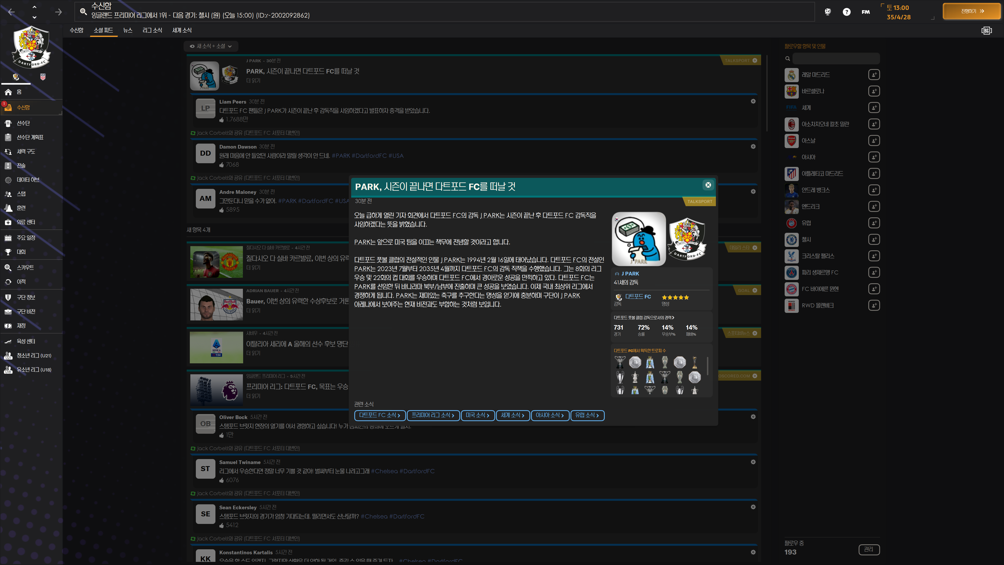This screenshot has width=1004, height=565.
Task: Open 의료 센터 in sidebar
Action: point(31,222)
